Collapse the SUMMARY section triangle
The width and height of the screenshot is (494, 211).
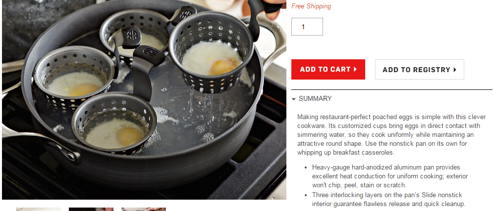(294, 99)
